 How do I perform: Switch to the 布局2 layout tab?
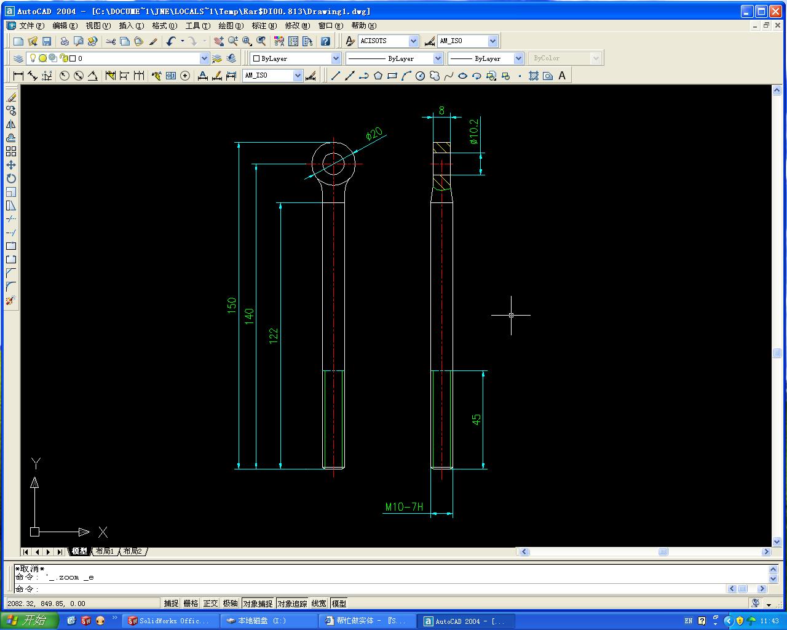pyautogui.click(x=133, y=551)
